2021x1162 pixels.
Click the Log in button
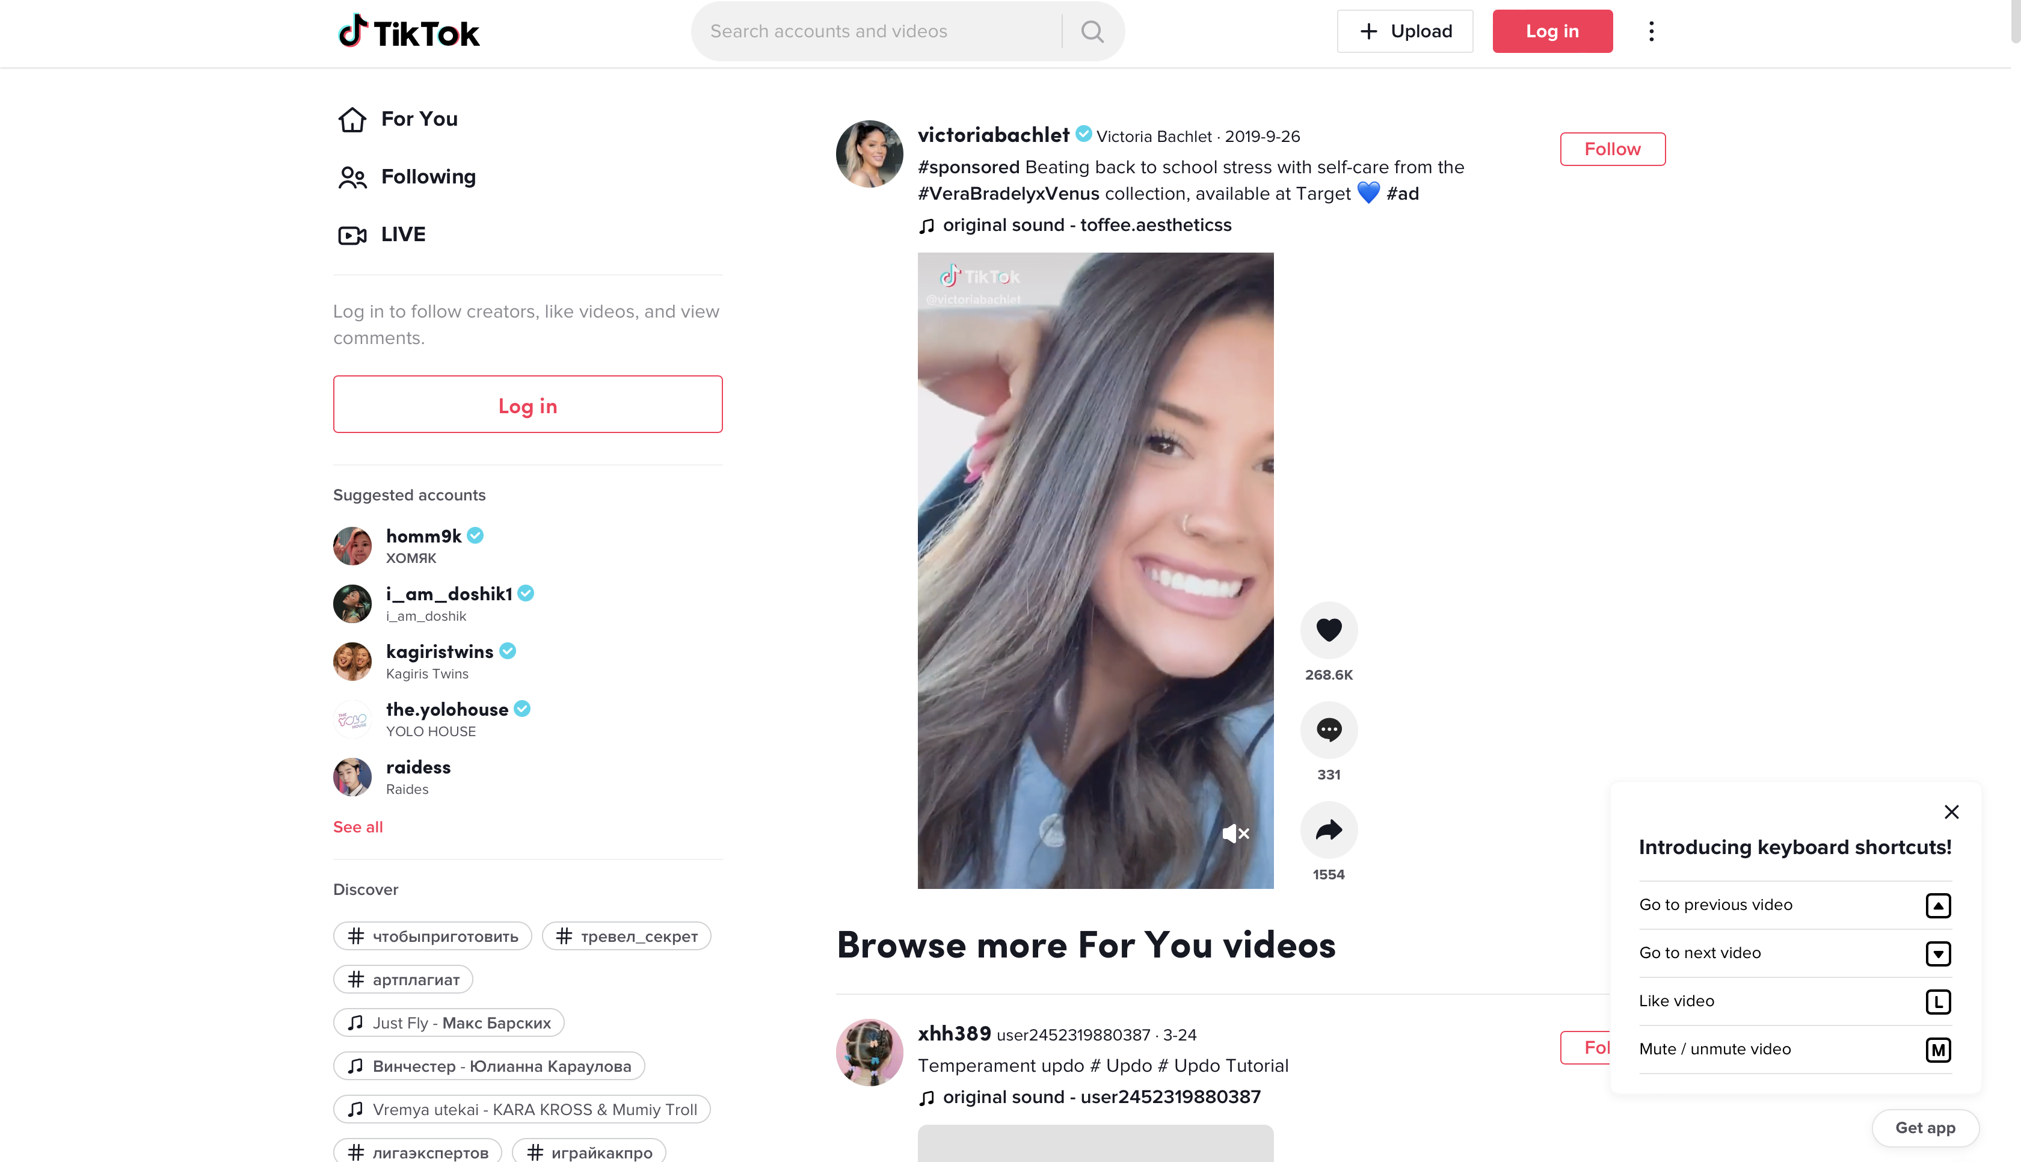point(1551,31)
